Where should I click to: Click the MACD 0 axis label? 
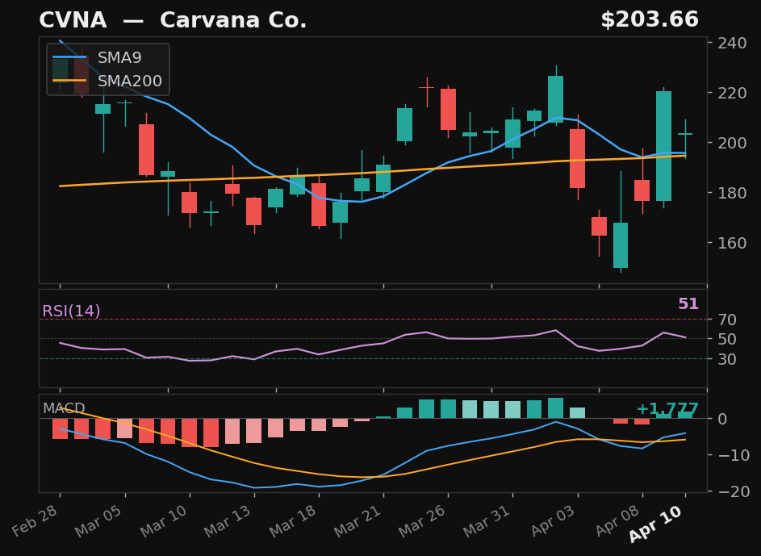point(722,419)
